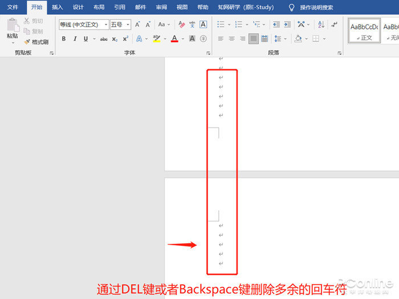Click the Format Painter (格式刷) button
This screenshot has width=399, height=299.
coord(36,42)
